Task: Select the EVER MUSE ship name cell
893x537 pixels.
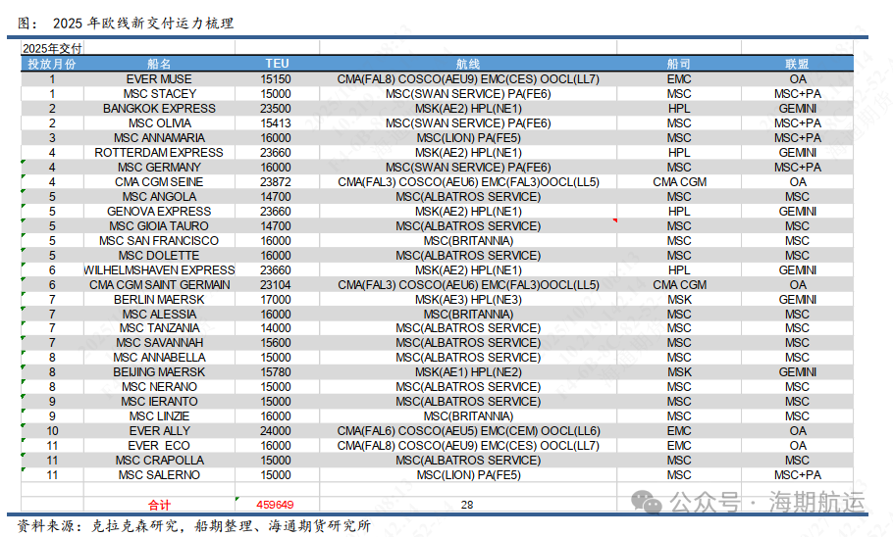Action: (159, 79)
